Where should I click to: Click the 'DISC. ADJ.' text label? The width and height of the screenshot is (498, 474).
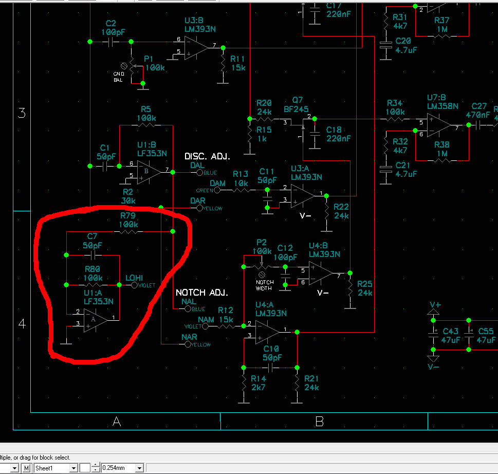coord(207,156)
